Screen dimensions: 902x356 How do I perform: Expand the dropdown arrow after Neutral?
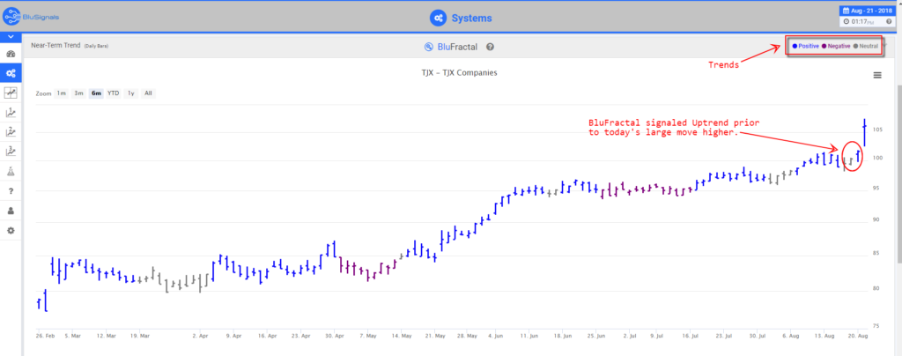(x=884, y=46)
